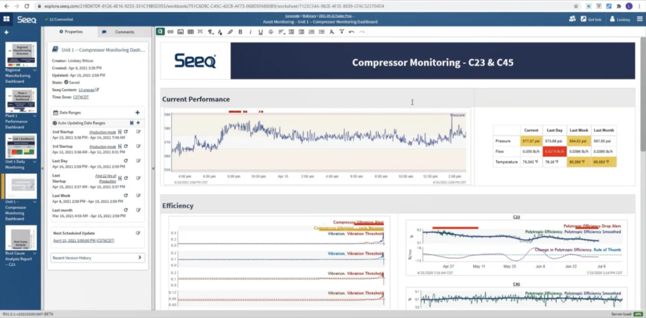Open the 13 pieces content link
Screen dimensions: 646x318
point(86,90)
